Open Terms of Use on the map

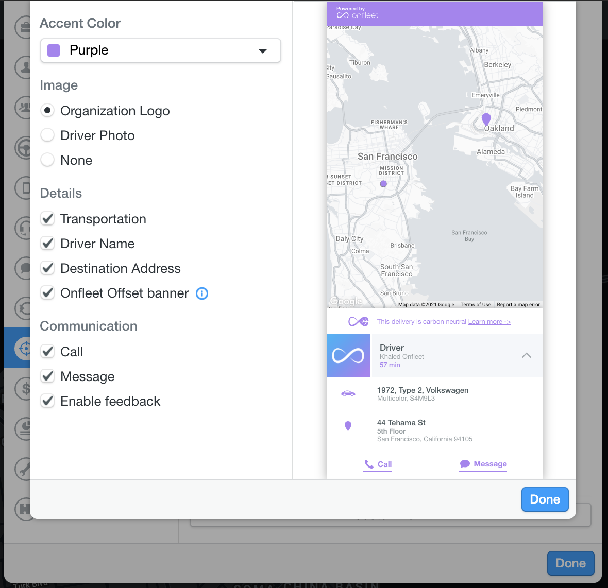476,305
